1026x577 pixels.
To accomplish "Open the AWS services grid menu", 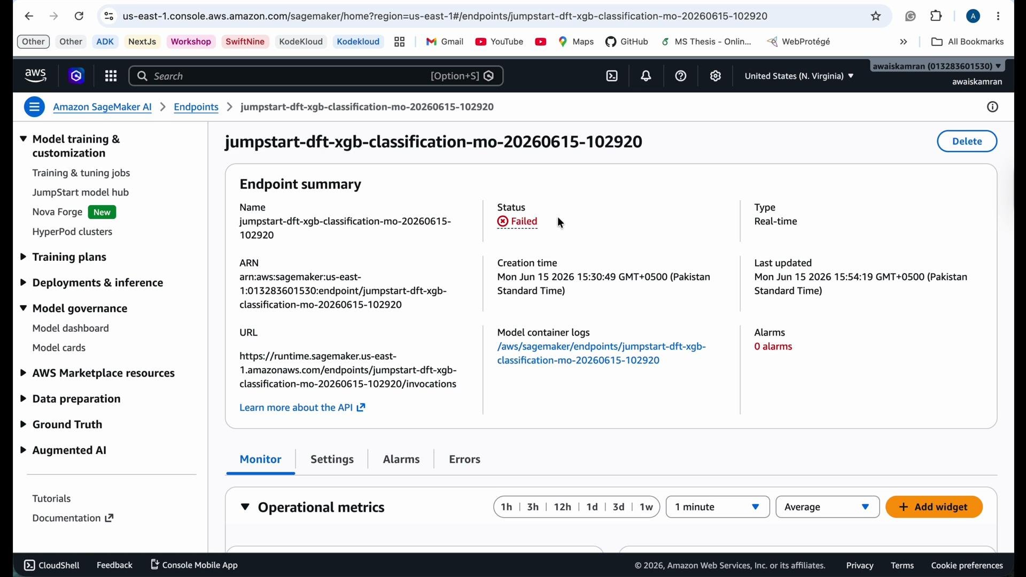I will pos(111,76).
